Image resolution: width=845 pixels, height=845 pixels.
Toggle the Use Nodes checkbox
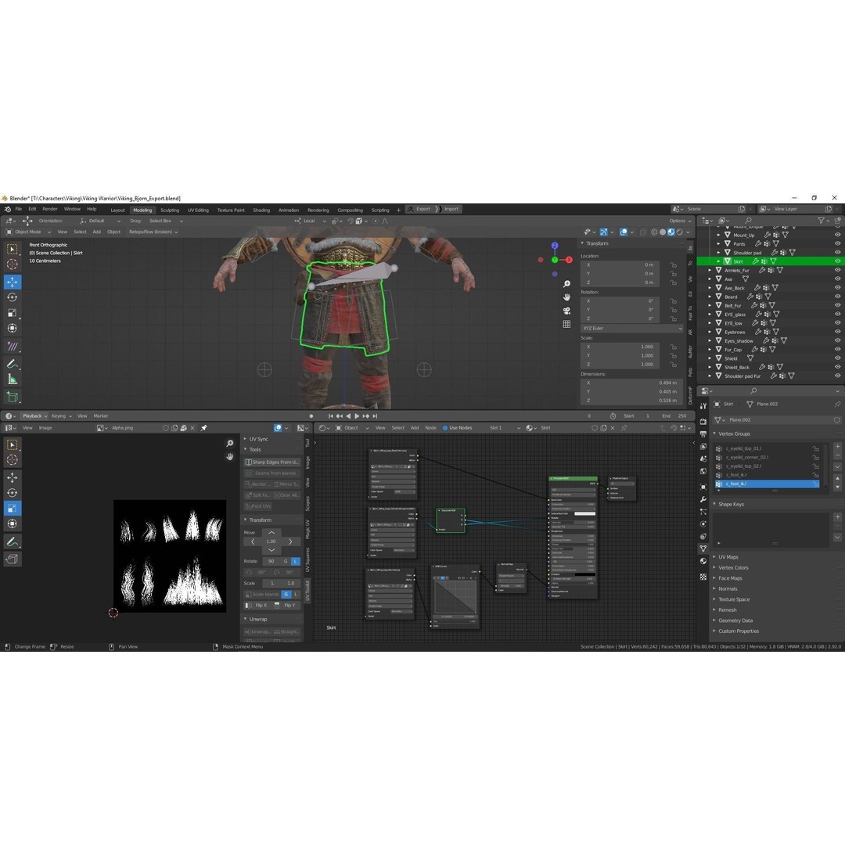445,428
